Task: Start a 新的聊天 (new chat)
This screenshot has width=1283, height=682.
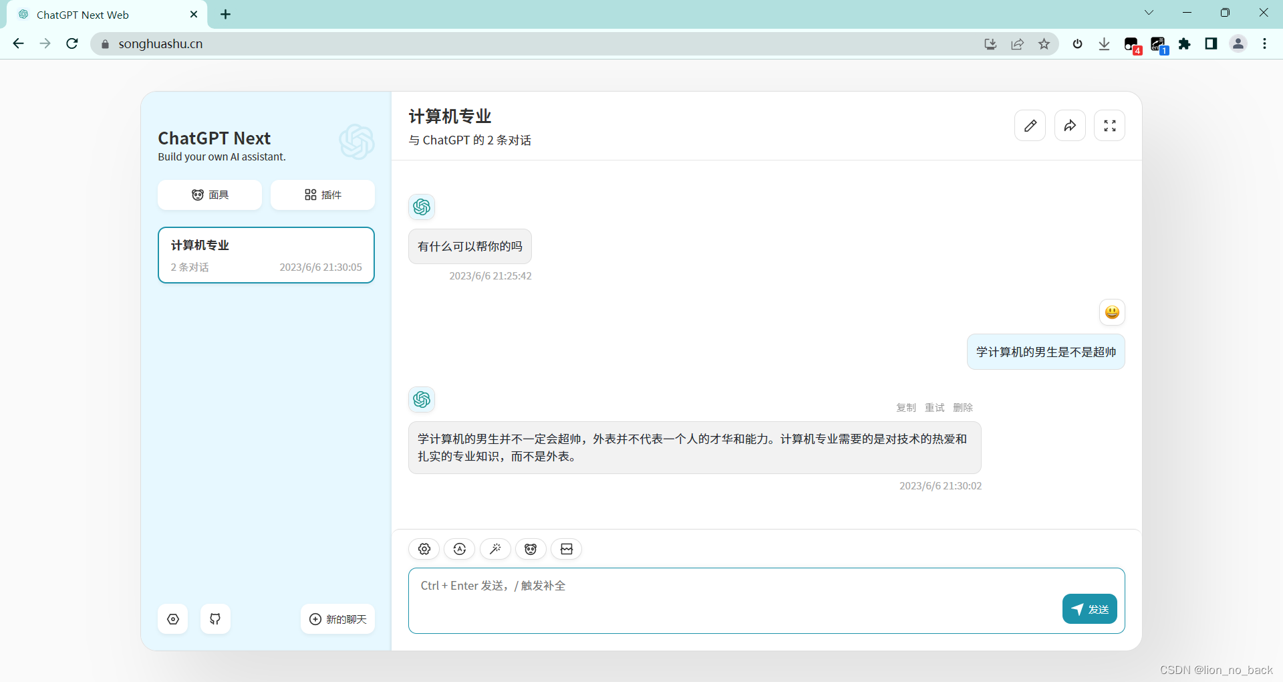Action: coord(337,619)
